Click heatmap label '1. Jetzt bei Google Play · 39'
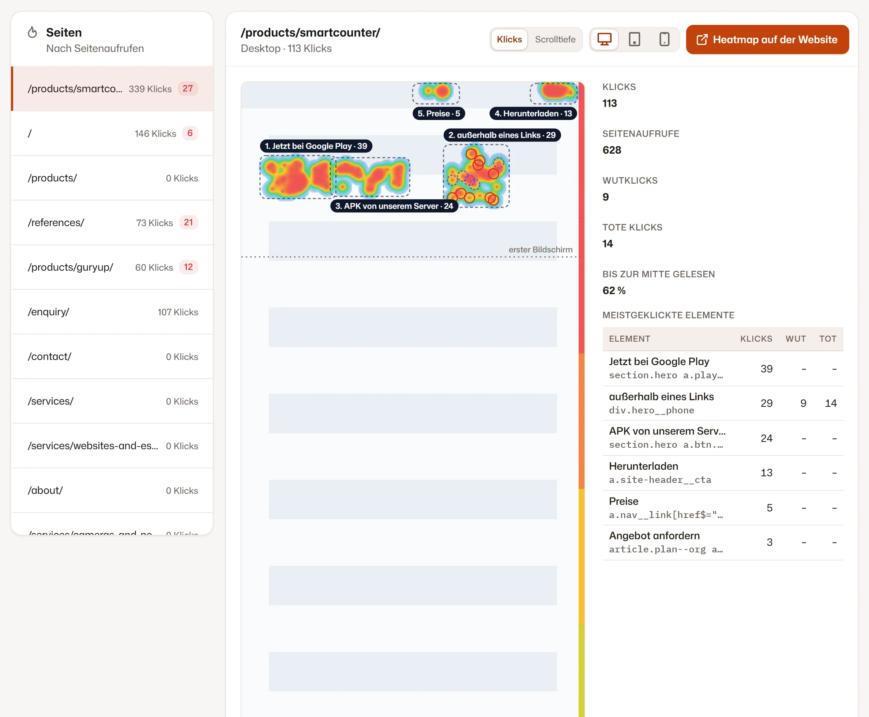The height and width of the screenshot is (717, 869). (x=316, y=146)
